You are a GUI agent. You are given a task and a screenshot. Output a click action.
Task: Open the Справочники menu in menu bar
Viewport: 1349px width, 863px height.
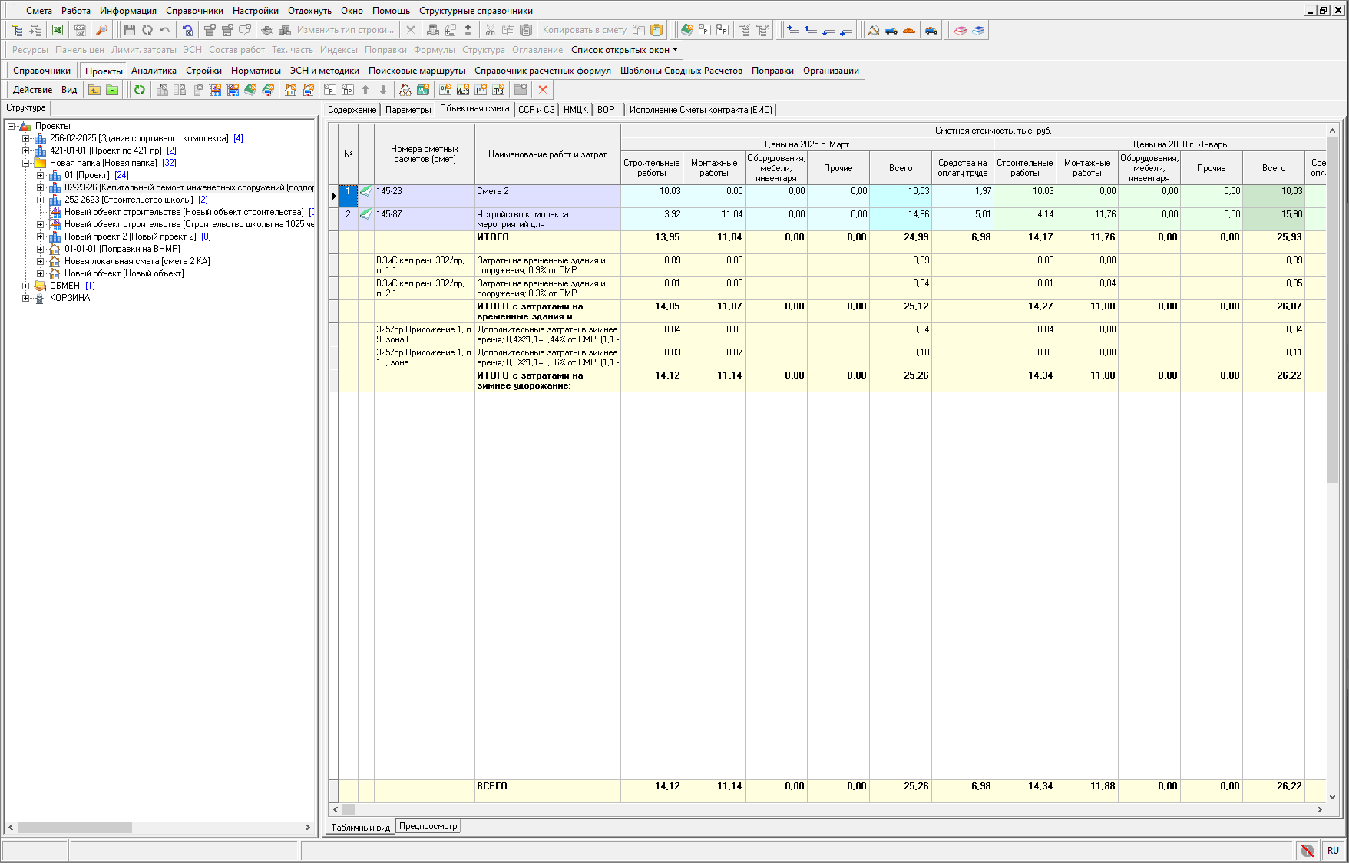coord(194,11)
